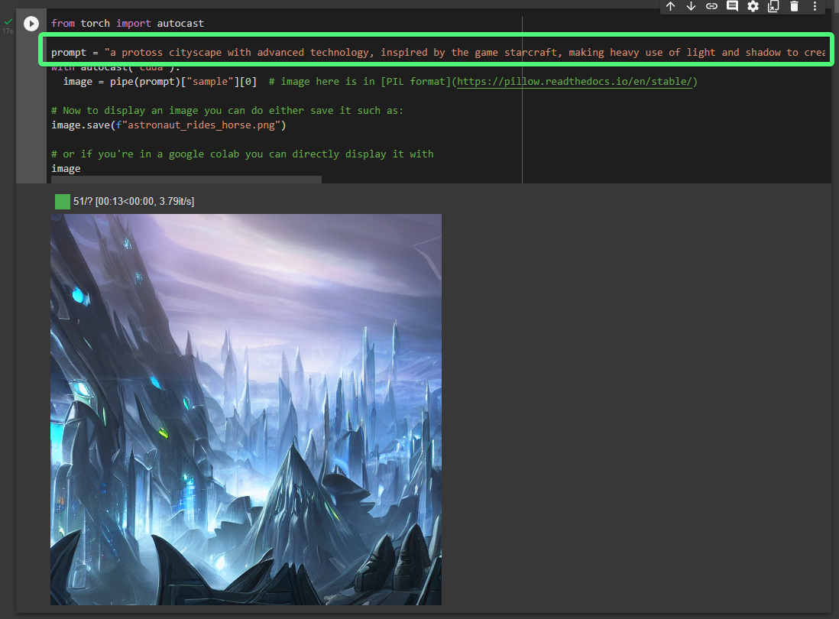Click the green progress bar indicator

pyautogui.click(x=63, y=202)
